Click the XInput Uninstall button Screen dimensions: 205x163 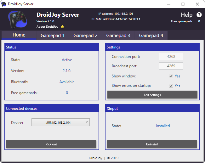tap(152, 144)
